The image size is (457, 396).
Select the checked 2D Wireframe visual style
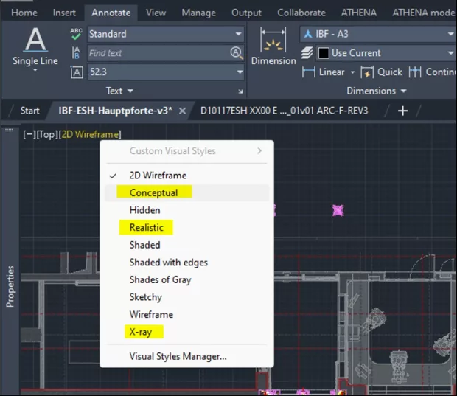[158, 176]
